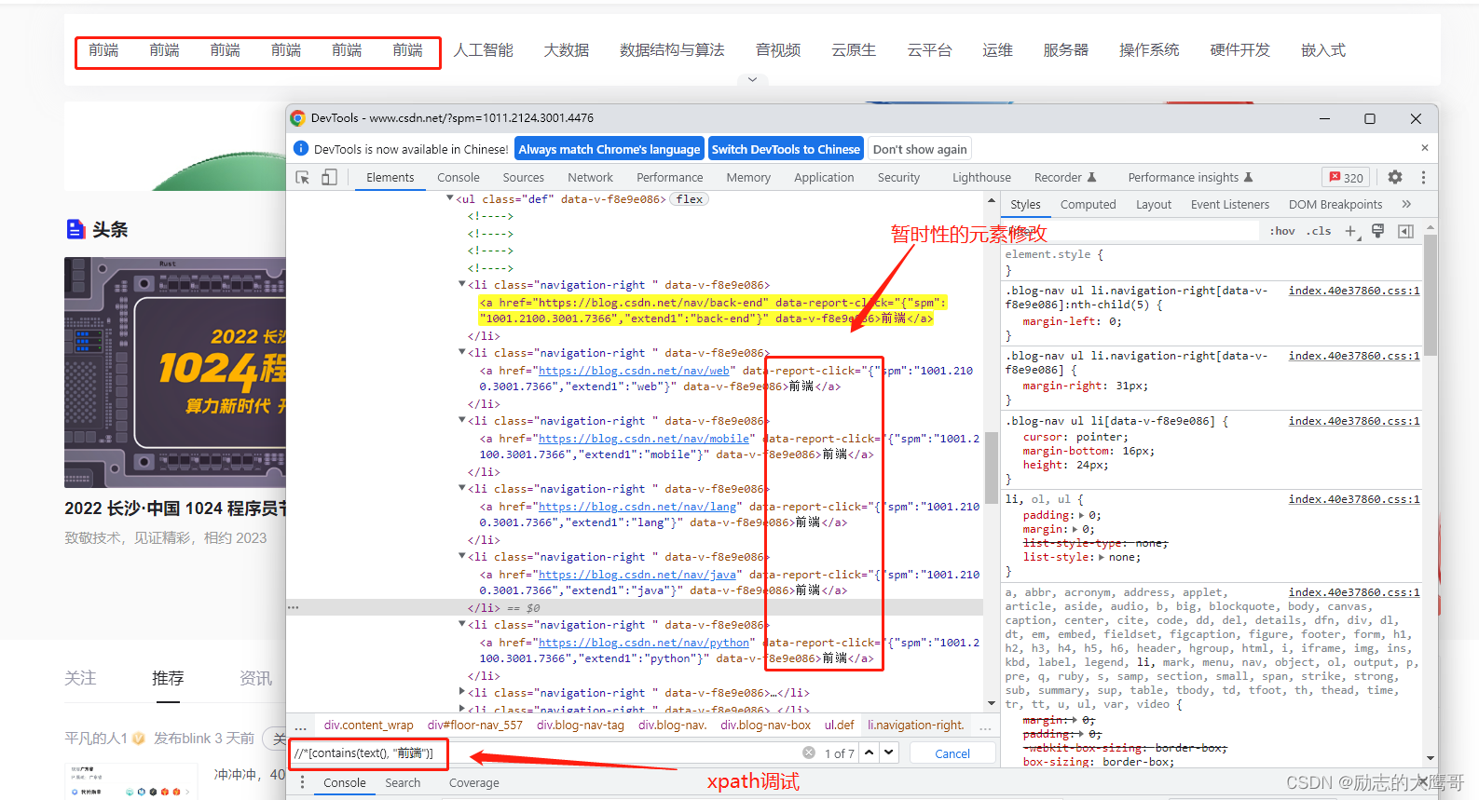Open the 320 errors counter
The width and height of the screenshot is (1479, 800).
pyautogui.click(x=1347, y=177)
